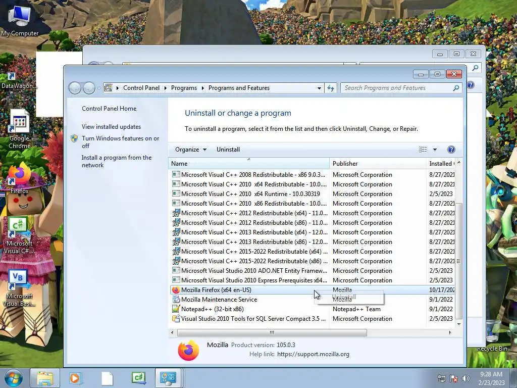
Task: Open the blue Help question-mark button
Action: (x=451, y=150)
